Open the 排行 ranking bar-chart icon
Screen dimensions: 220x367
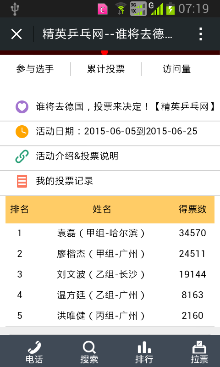coord(144,347)
